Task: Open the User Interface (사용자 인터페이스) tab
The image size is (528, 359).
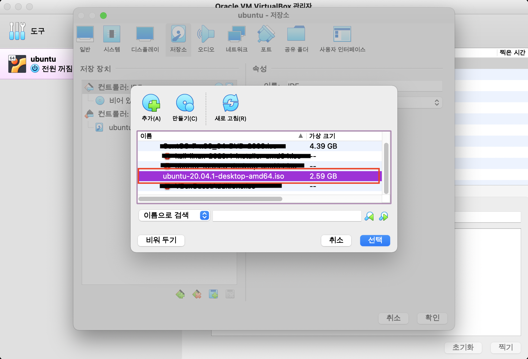Action: point(342,39)
